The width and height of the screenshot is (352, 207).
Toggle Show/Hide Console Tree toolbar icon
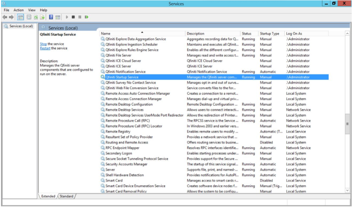click(x=21, y=17)
